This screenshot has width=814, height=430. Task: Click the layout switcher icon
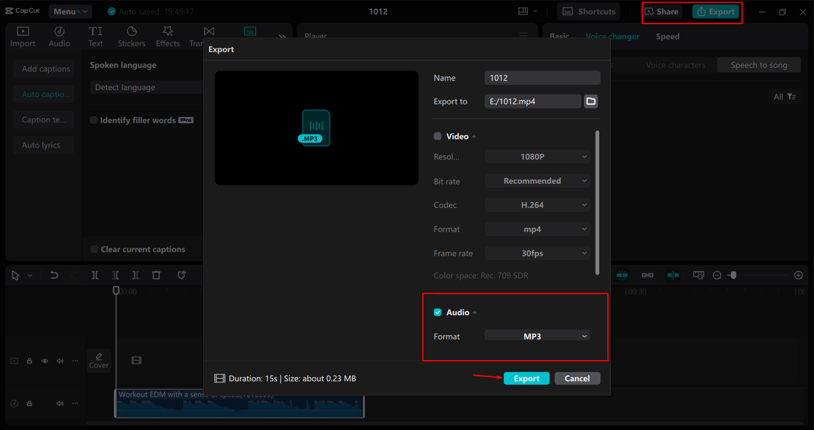pos(523,11)
